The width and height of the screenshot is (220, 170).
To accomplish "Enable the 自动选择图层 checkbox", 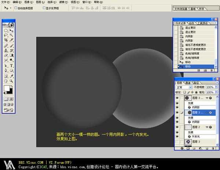I will [15, 7].
